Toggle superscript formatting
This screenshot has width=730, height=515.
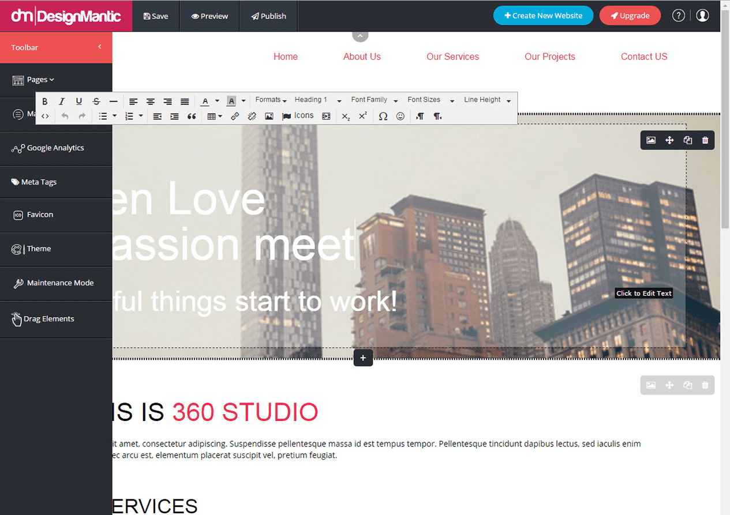point(362,116)
